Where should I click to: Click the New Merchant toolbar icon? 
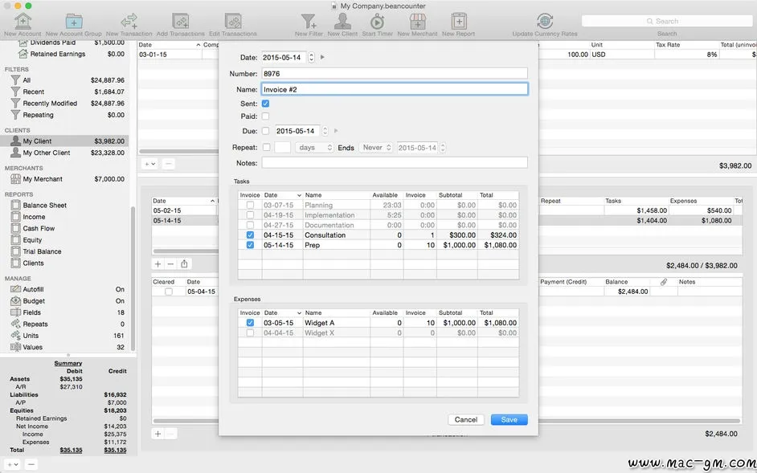point(418,21)
